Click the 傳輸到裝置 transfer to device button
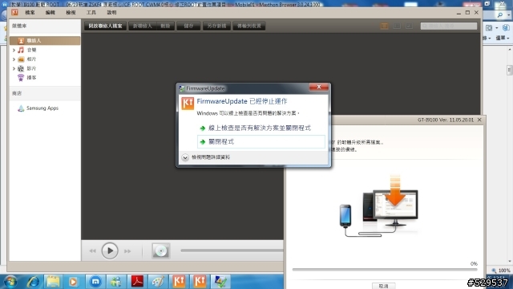The width and height of the screenshot is (513, 289). pyautogui.click(x=249, y=26)
